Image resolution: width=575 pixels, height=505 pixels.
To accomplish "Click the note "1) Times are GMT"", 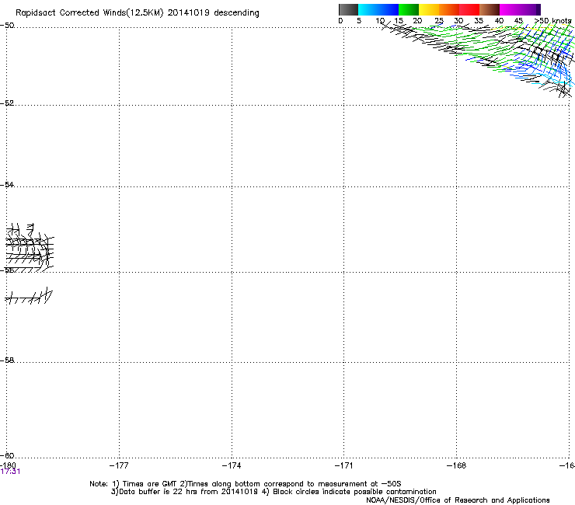I will pyautogui.click(x=145, y=484).
